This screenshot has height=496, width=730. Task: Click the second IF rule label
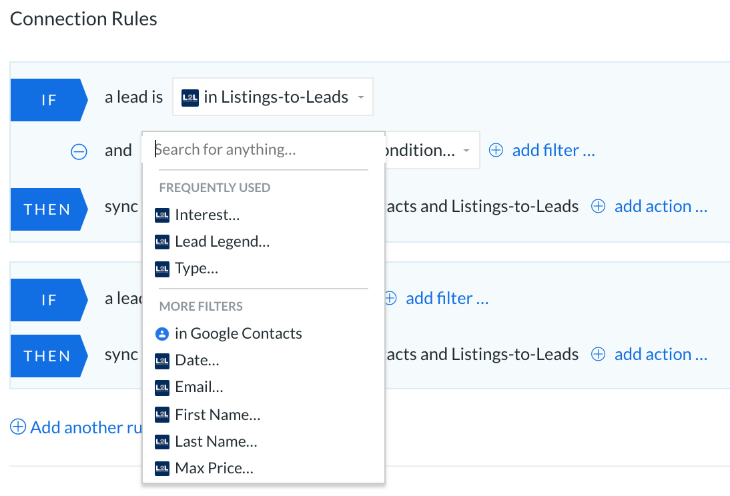[x=49, y=300]
